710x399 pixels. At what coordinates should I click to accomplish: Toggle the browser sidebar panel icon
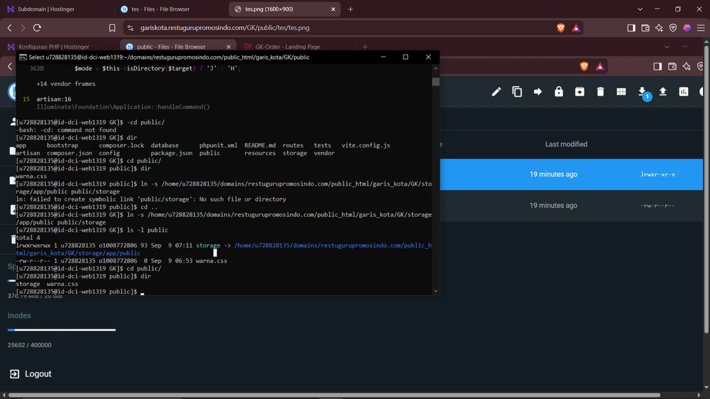pos(631,28)
